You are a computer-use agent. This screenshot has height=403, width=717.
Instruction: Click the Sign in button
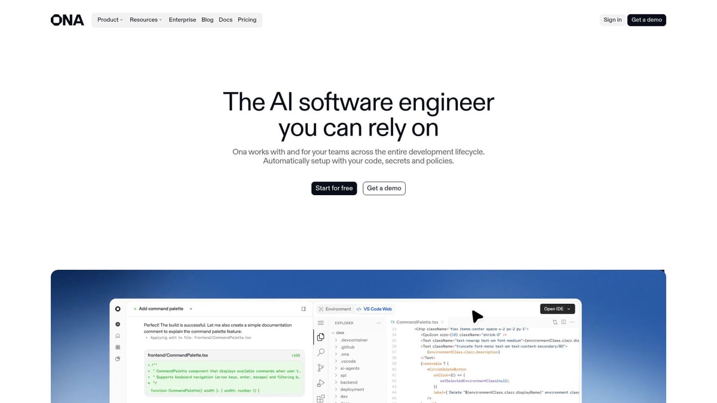(x=612, y=20)
